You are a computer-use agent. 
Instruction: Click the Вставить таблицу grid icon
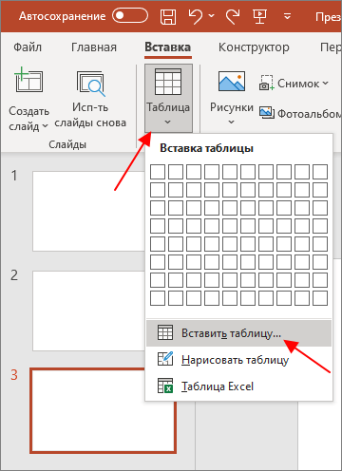pos(165,332)
